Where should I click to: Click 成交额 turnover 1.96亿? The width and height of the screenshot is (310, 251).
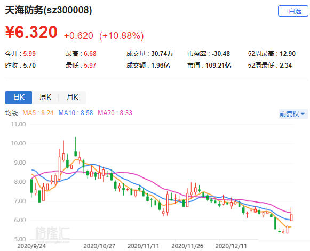(x=161, y=66)
